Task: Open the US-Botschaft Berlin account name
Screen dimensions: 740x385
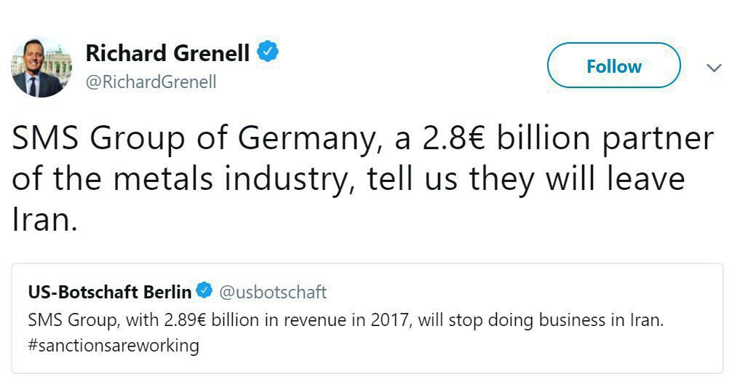Action: click(110, 292)
